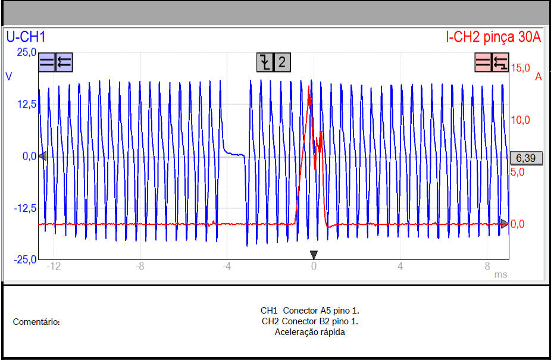This screenshot has height=360, width=554.
Task: Click the trigger source 2 icon
Action: click(x=282, y=62)
